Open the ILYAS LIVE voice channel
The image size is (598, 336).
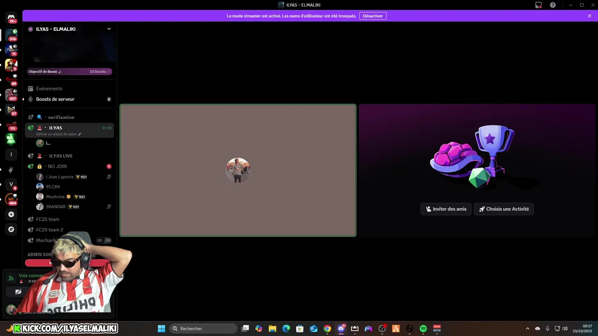coord(61,156)
